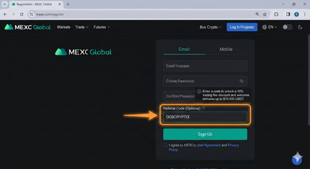The height and width of the screenshot is (169, 310).
Task: Open the browser zoom magnifier icon
Action: click(x=257, y=14)
